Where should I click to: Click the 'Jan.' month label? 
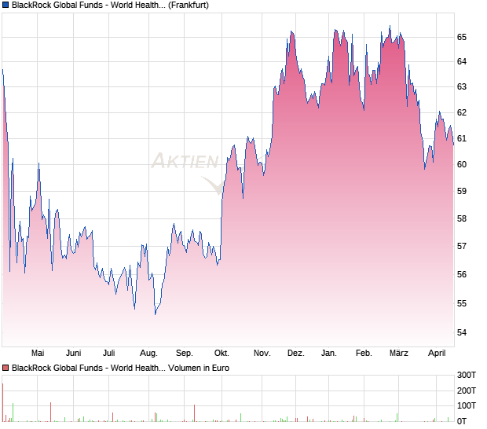point(329,354)
